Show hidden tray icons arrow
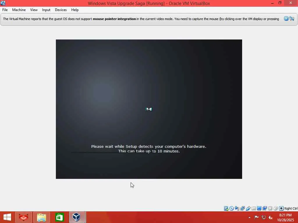This screenshot has width=298, height=223. pyautogui.click(x=249, y=217)
